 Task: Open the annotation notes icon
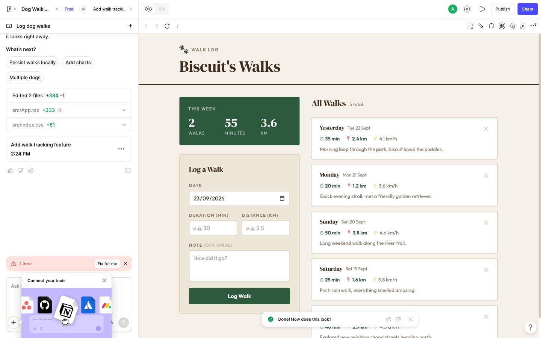pyautogui.click(x=523, y=26)
